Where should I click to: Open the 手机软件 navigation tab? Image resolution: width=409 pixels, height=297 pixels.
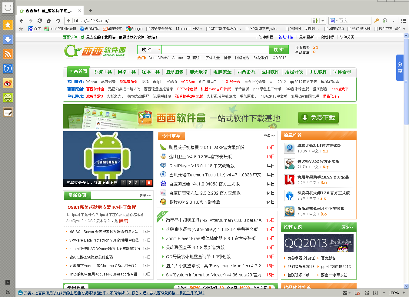[318, 72]
